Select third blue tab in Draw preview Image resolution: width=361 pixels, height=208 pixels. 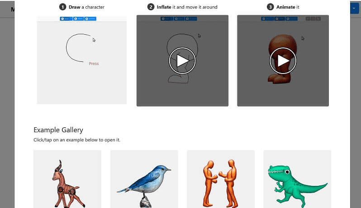(90, 18)
